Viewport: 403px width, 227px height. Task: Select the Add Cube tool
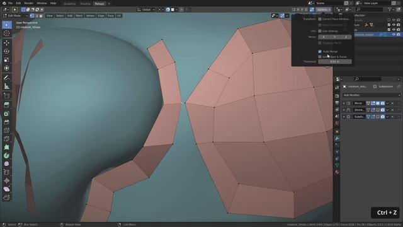[x=7, y=96]
